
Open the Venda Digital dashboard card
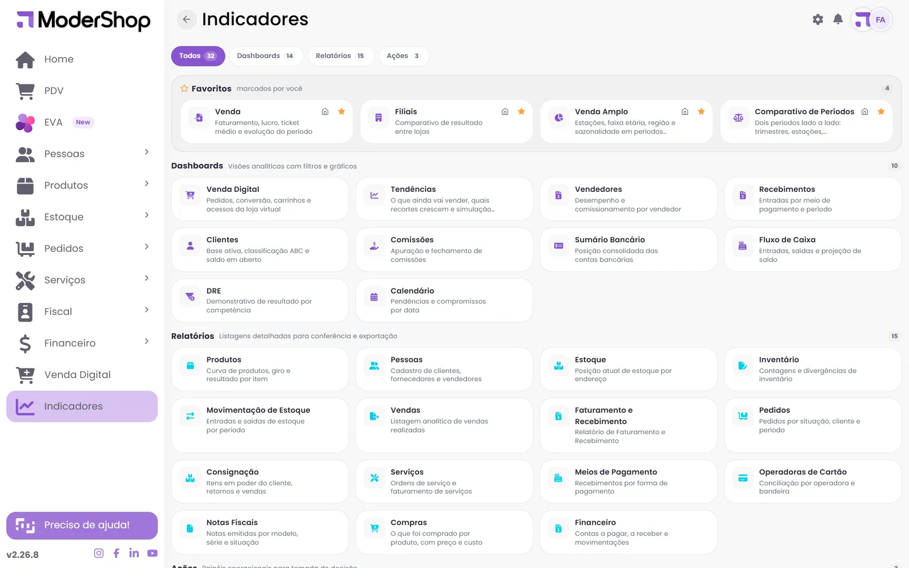(260, 199)
